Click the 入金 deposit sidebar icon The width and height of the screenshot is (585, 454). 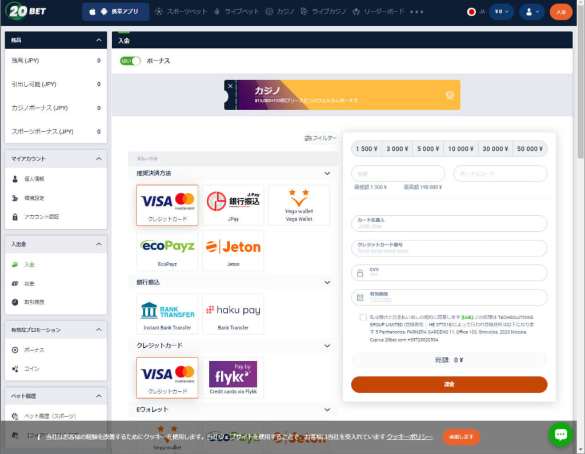(15, 264)
